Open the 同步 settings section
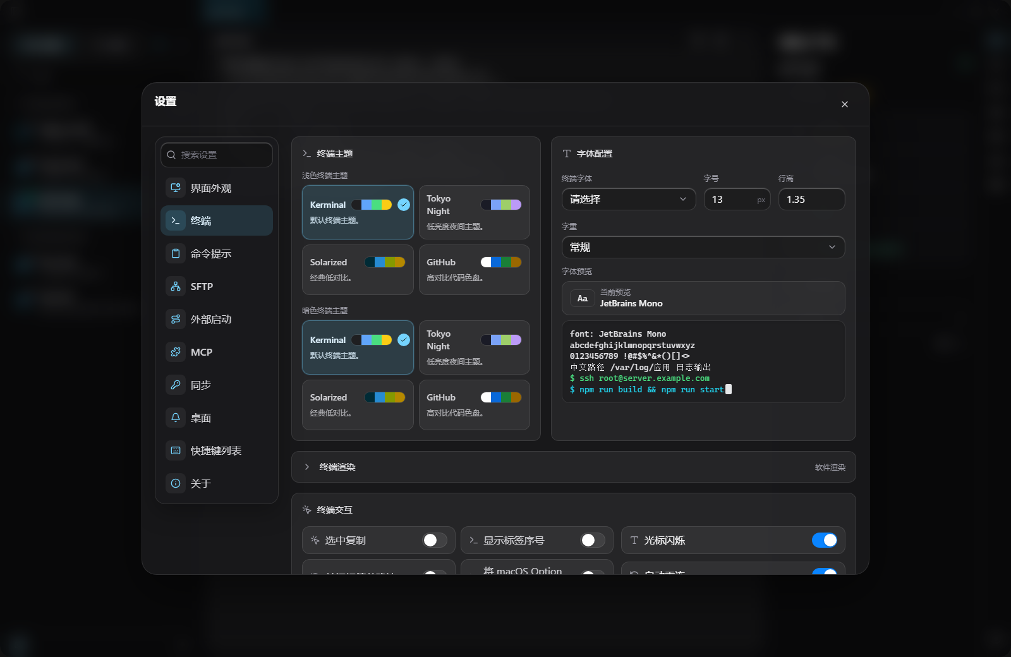This screenshot has width=1011, height=657. click(217, 385)
